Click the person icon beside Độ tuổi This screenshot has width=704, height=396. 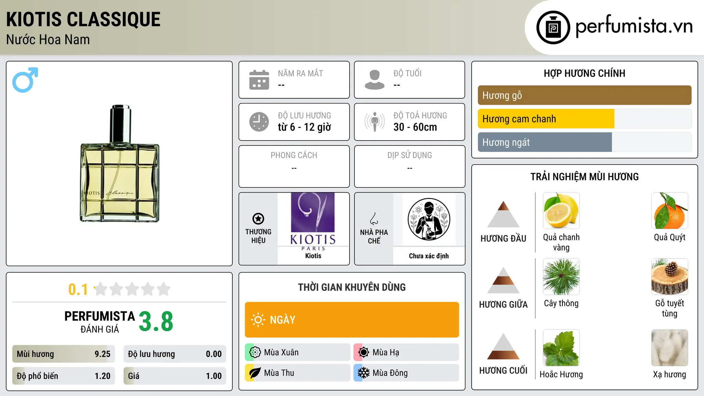click(x=374, y=80)
